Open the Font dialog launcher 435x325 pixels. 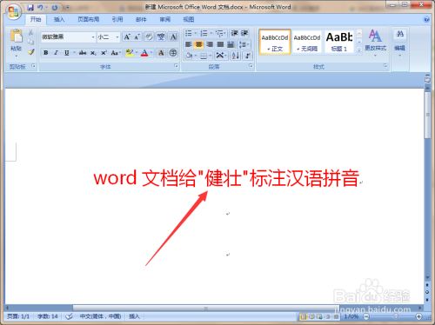click(176, 66)
